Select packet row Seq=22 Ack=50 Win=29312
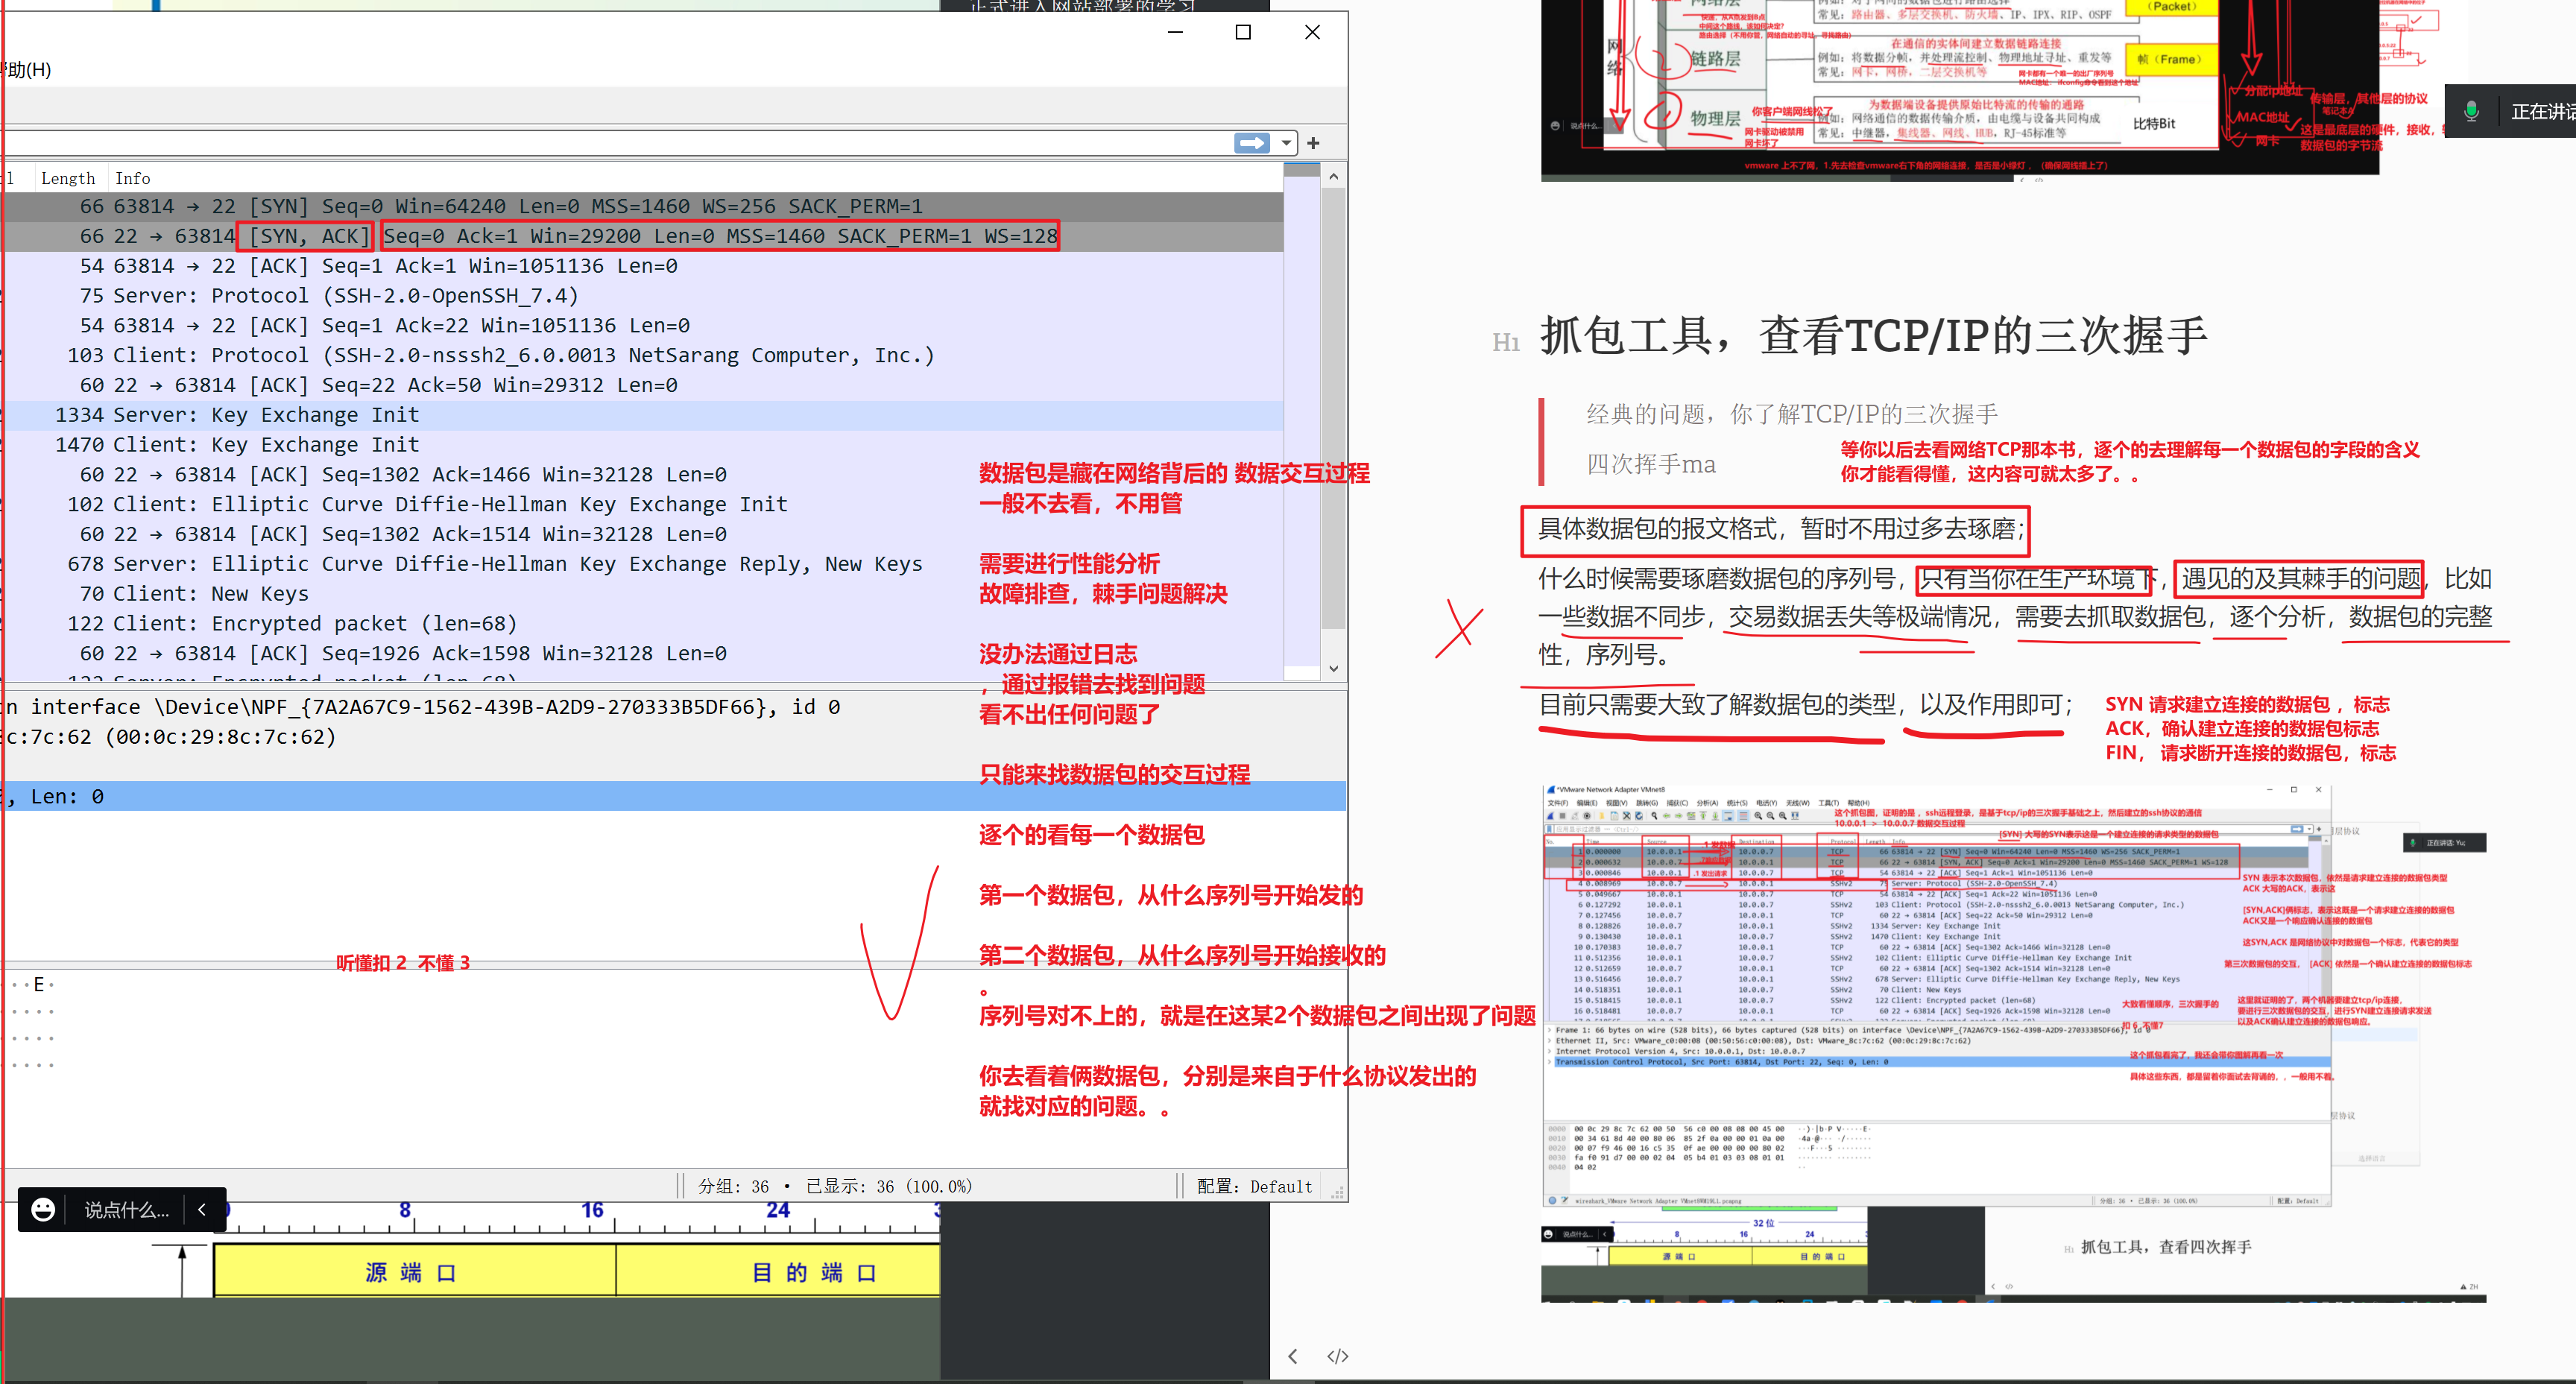Viewport: 2576px width, 1384px height. [x=642, y=385]
